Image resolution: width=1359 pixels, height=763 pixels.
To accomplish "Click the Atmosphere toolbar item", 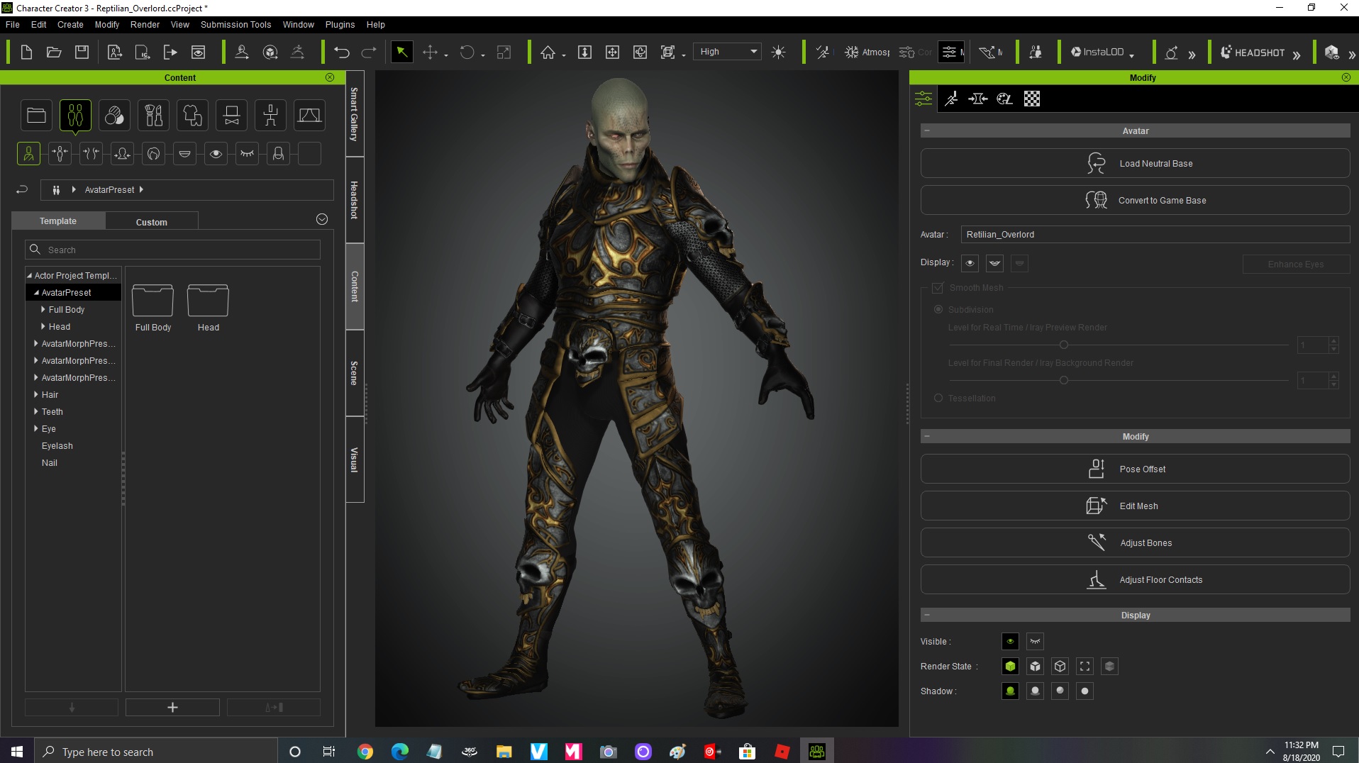I will tap(867, 52).
